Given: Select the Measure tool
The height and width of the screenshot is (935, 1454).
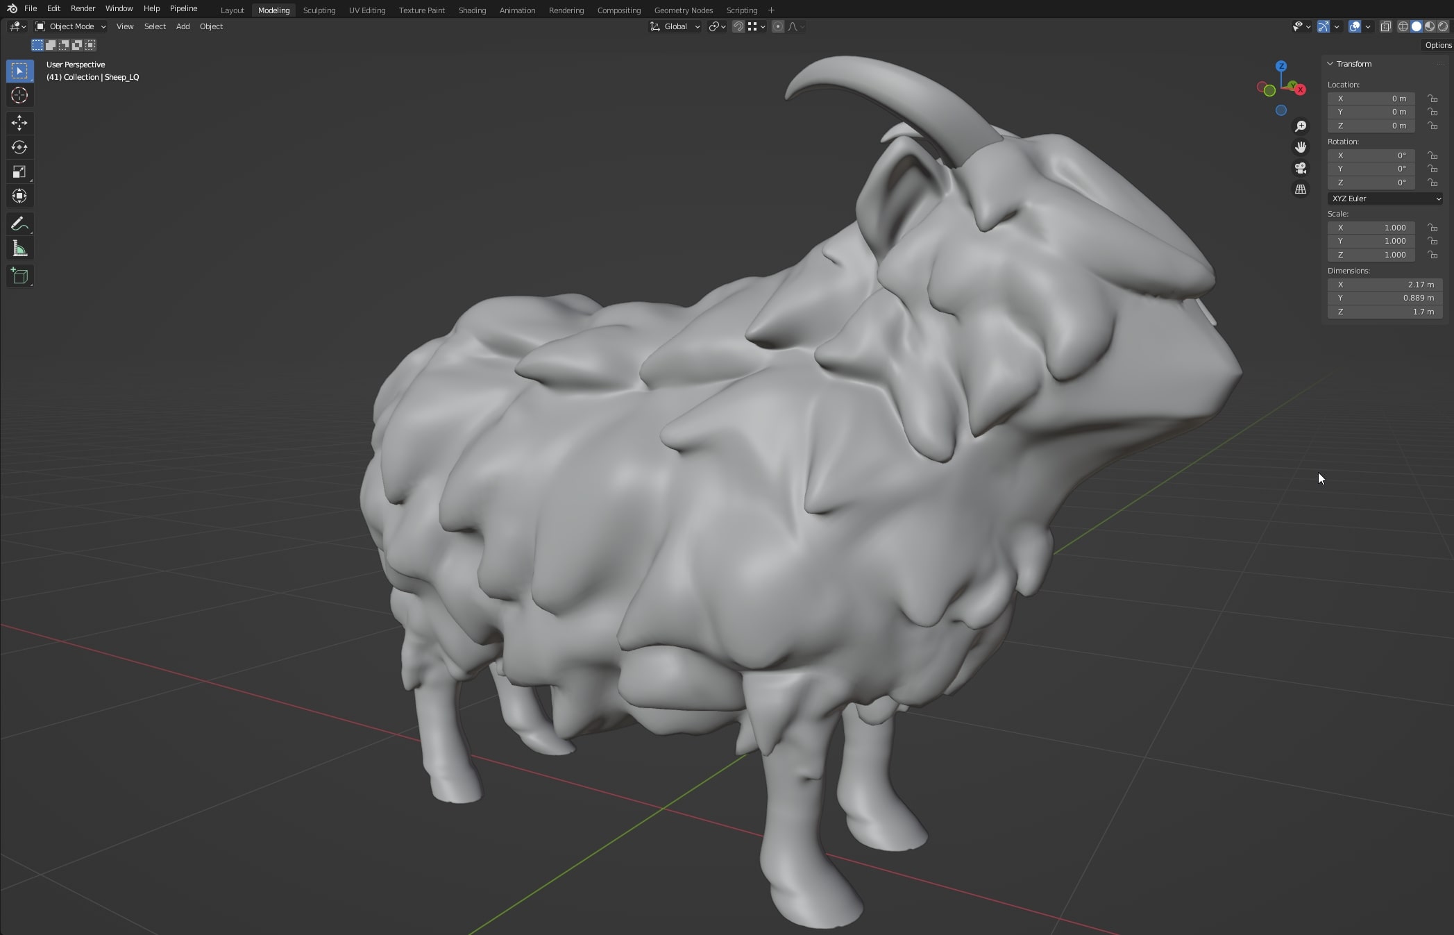Looking at the screenshot, I should tap(19, 249).
